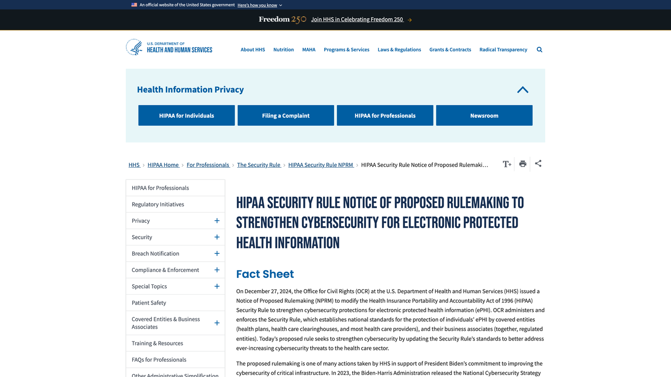Click current page breadcrumb text

[x=424, y=165]
